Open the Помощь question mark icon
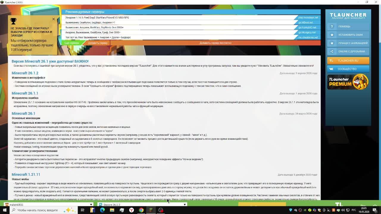This screenshot has width=381, height=214. pos(332,26)
